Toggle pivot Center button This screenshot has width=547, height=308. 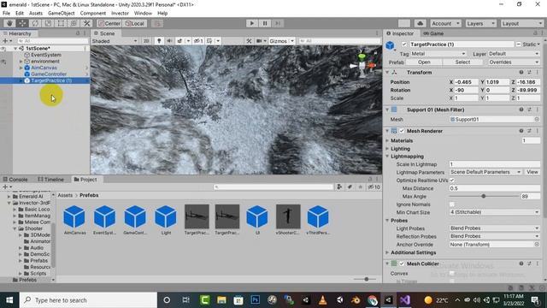(x=109, y=23)
